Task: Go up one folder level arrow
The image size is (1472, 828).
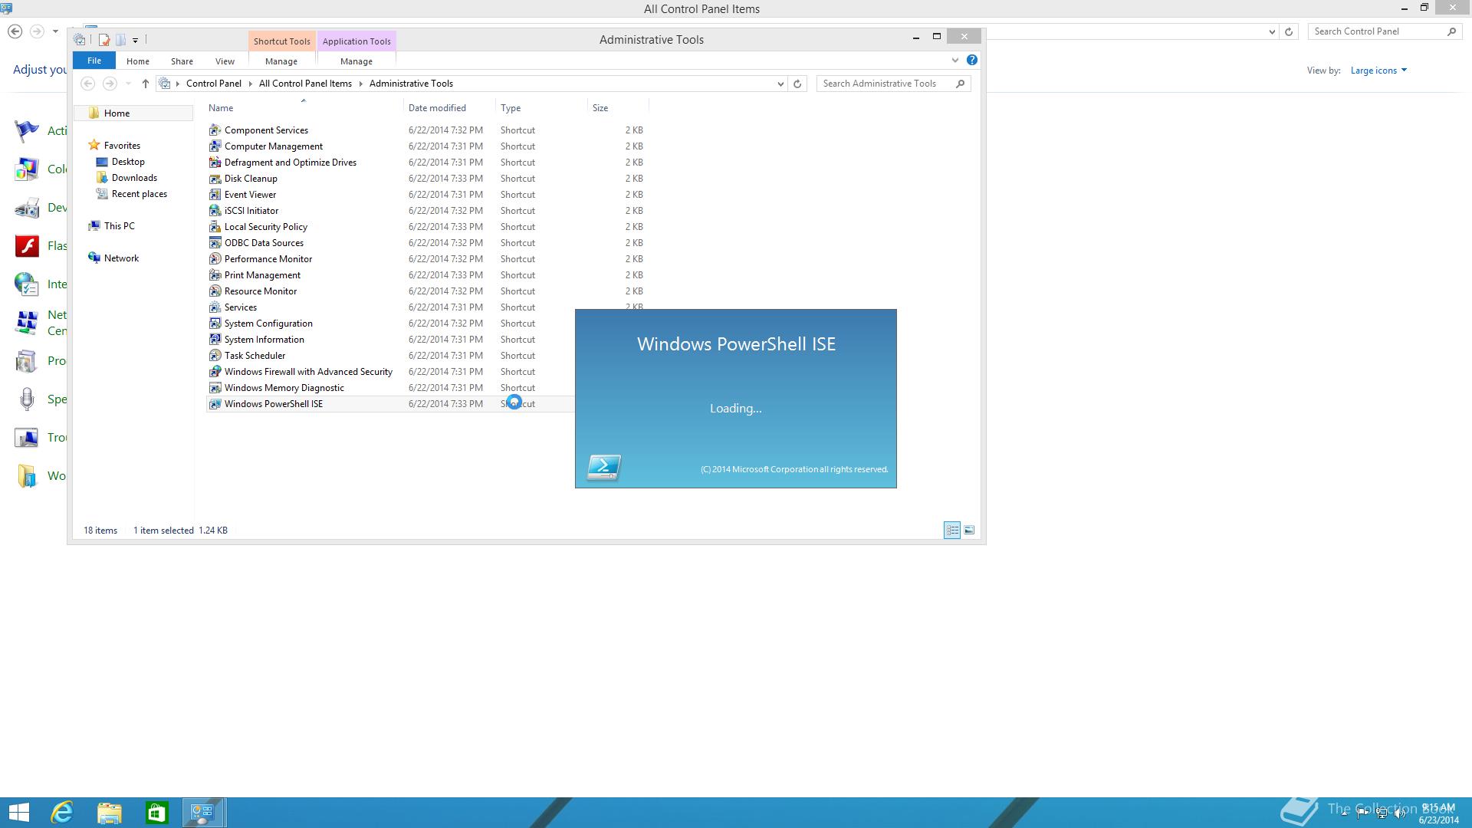Action: [x=145, y=84]
